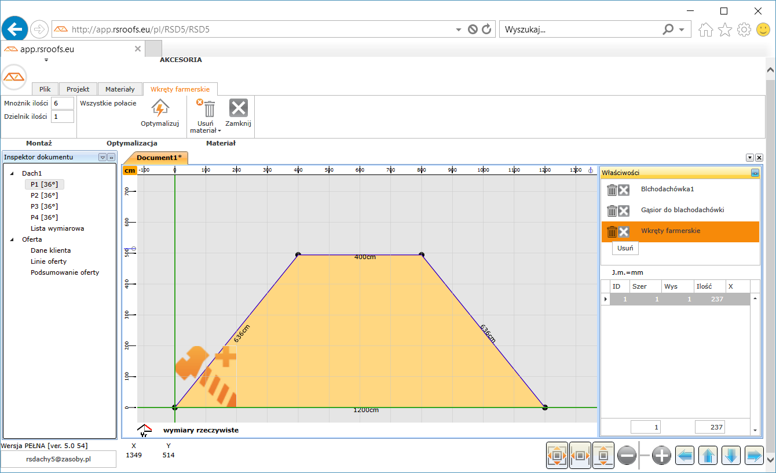776x473 pixels.
Task: Open Podsumowanie oferty in the inspector tree
Action: click(65, 272)
